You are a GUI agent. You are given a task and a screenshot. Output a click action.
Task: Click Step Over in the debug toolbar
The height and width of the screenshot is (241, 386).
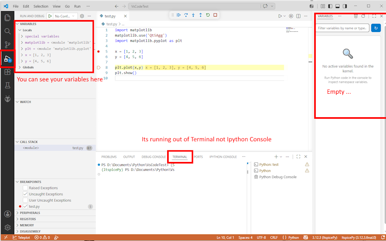click(186, 15)
